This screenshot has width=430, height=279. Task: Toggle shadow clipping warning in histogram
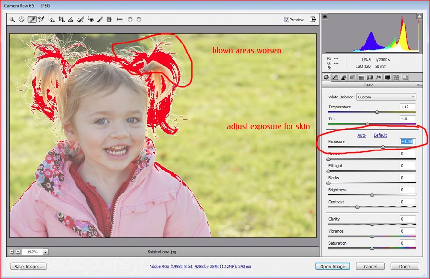tap(325, 16)
